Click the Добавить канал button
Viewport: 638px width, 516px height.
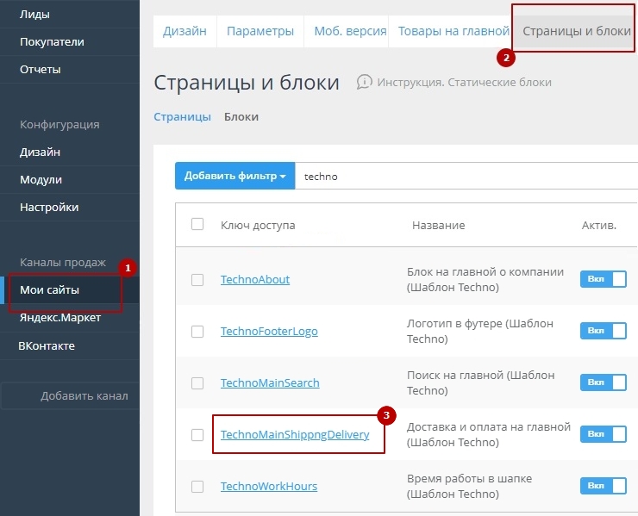pyautogui.click(x=84, y=395)
